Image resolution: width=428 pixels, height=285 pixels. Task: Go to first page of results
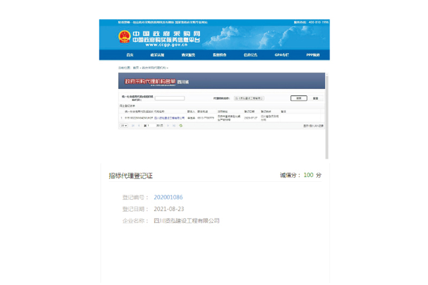(x=133, y=126)
